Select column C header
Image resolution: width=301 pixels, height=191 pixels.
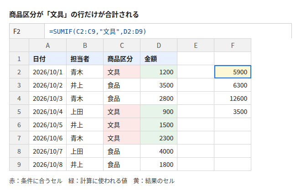click(122, 46)
